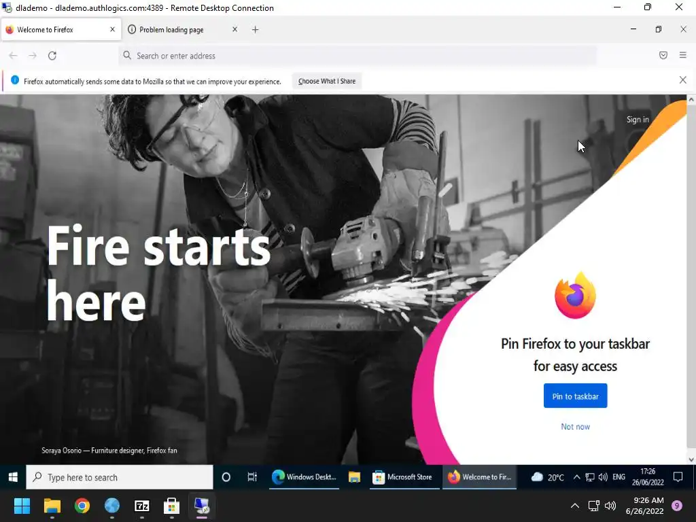The height and width of the screenshot is (522, 696).
Task: Go forward with Firefox forward arrow
Action: pyautogui.click(x=33, y=56)
